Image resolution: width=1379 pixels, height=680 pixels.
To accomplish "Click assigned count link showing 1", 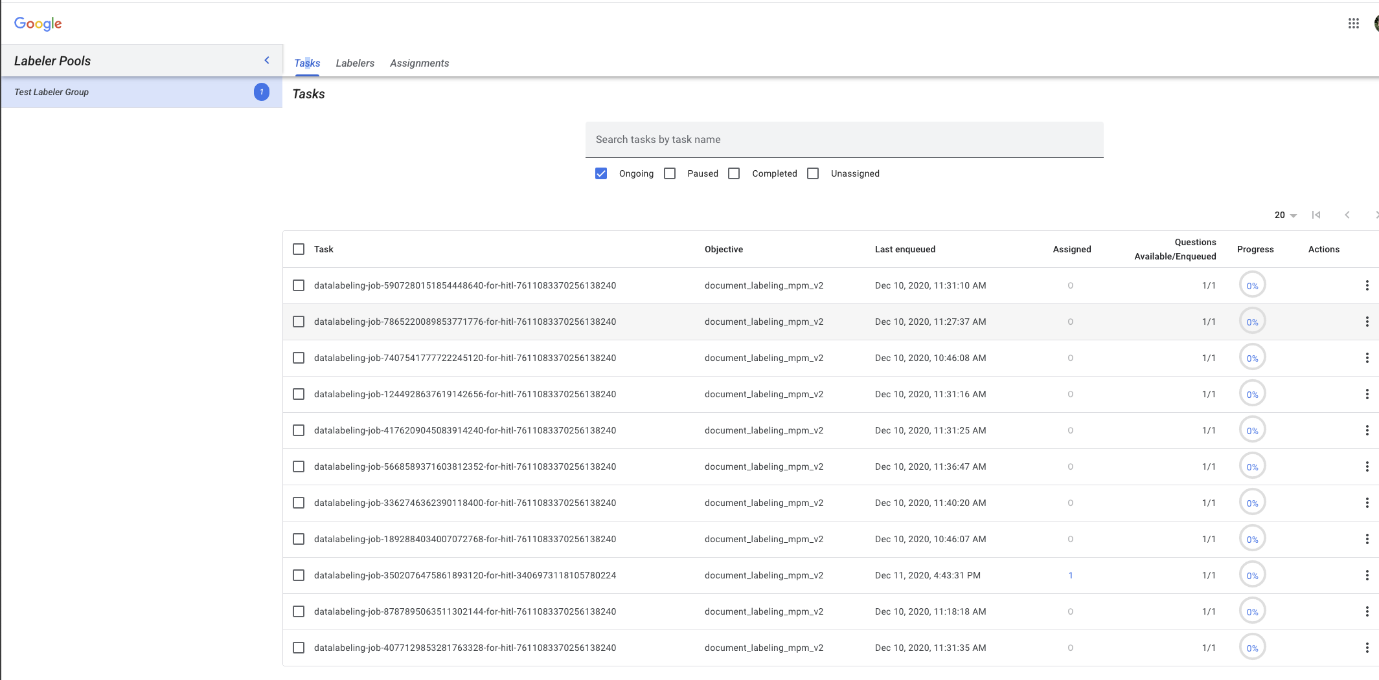I will click(1071, 575).
